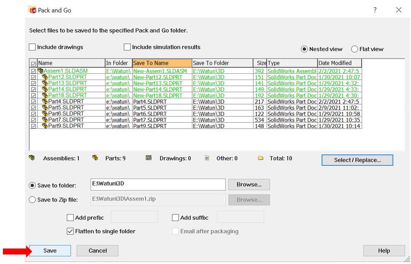Click the Assem1.SLDASM assembly icon
Screen dimensions: 411x264
click(x=40, y=71)
